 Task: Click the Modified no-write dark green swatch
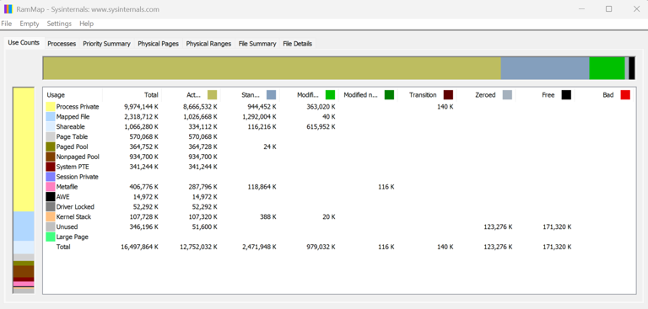click(x=389, y=95)
